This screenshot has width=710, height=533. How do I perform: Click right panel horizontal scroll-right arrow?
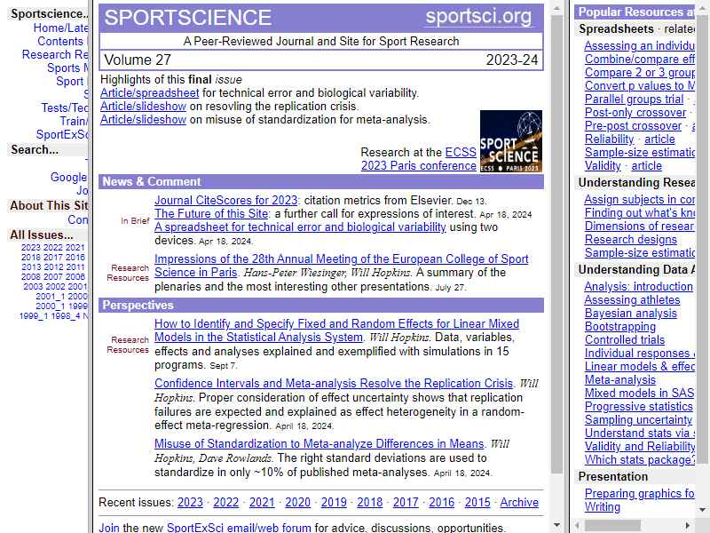point(687,525)
